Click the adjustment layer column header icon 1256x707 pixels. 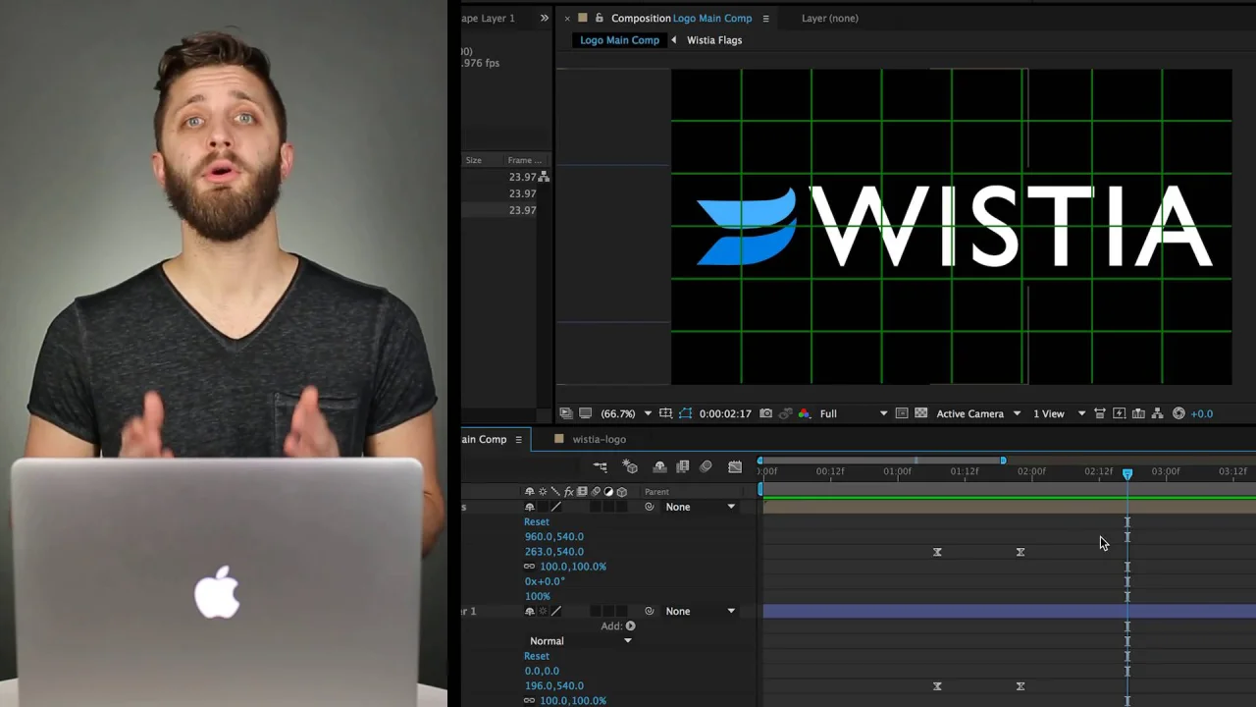click(x=608, y=492)
